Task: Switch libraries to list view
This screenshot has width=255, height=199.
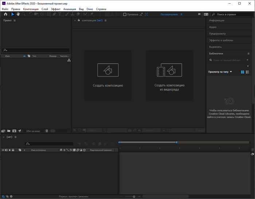Action: tap(247, 72)
